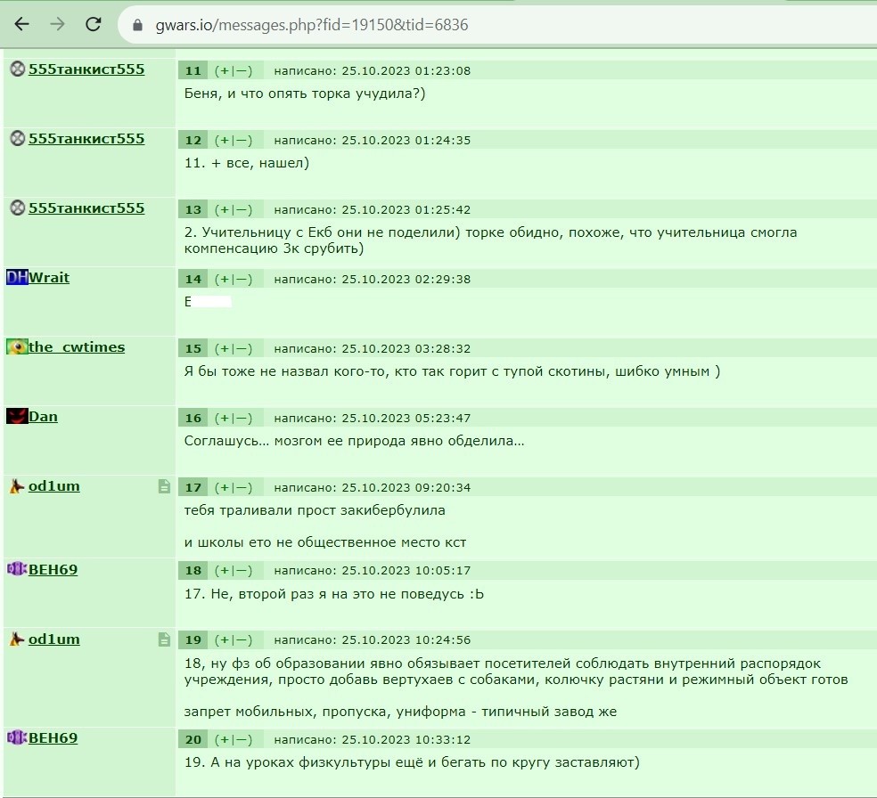Image resolution: width=877 pixels, height=798 pixels.
Task: Open od1um profile from post 17
Action: click(54, 486)
